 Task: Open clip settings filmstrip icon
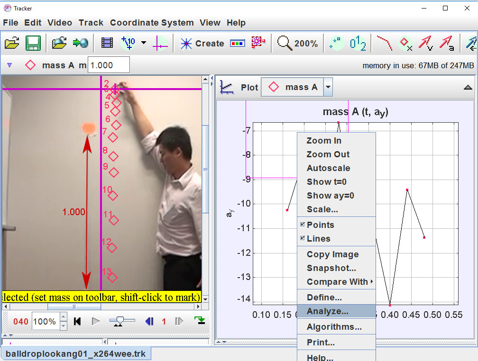107,43
